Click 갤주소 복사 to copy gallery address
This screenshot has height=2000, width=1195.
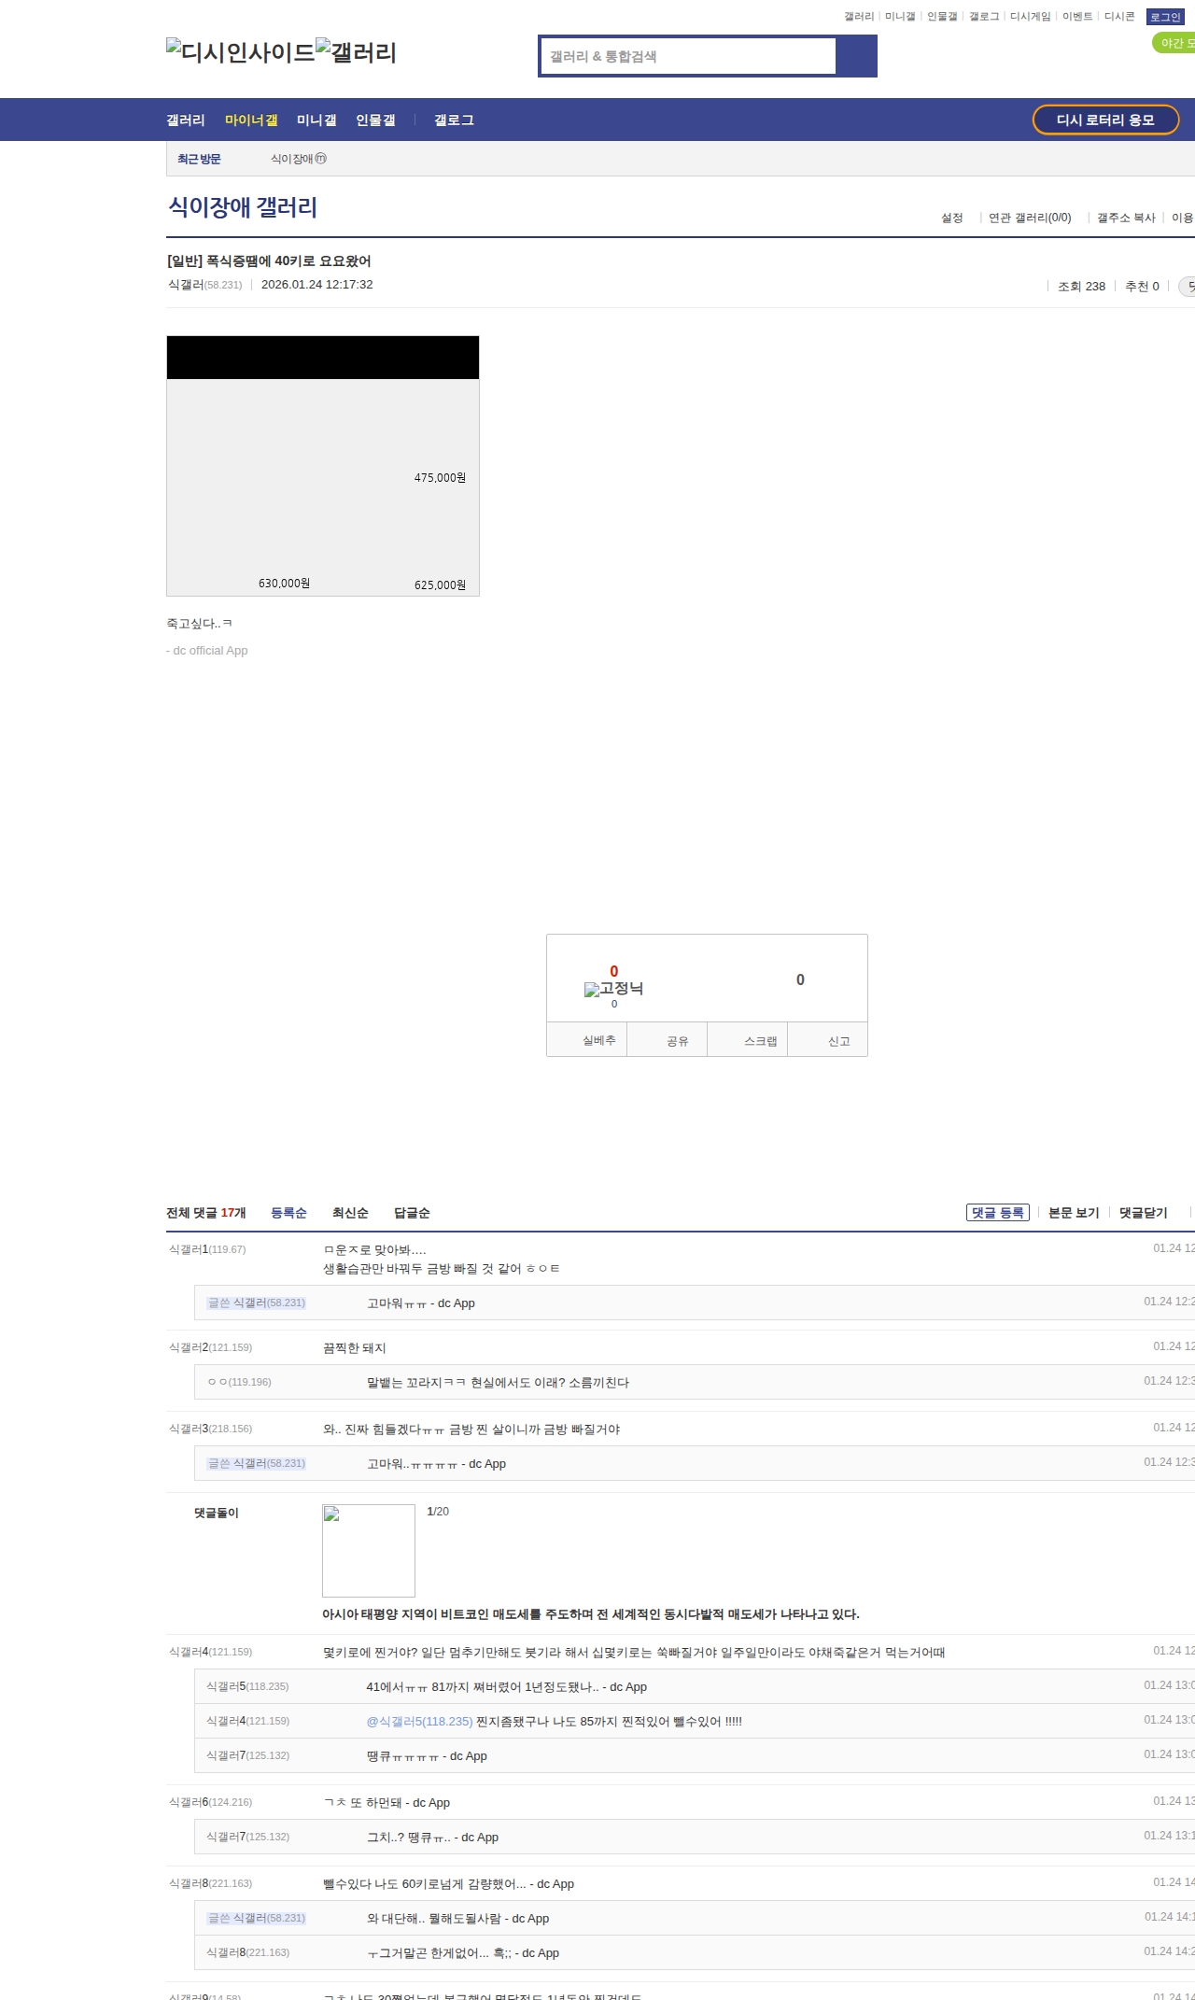point(1126,218)
